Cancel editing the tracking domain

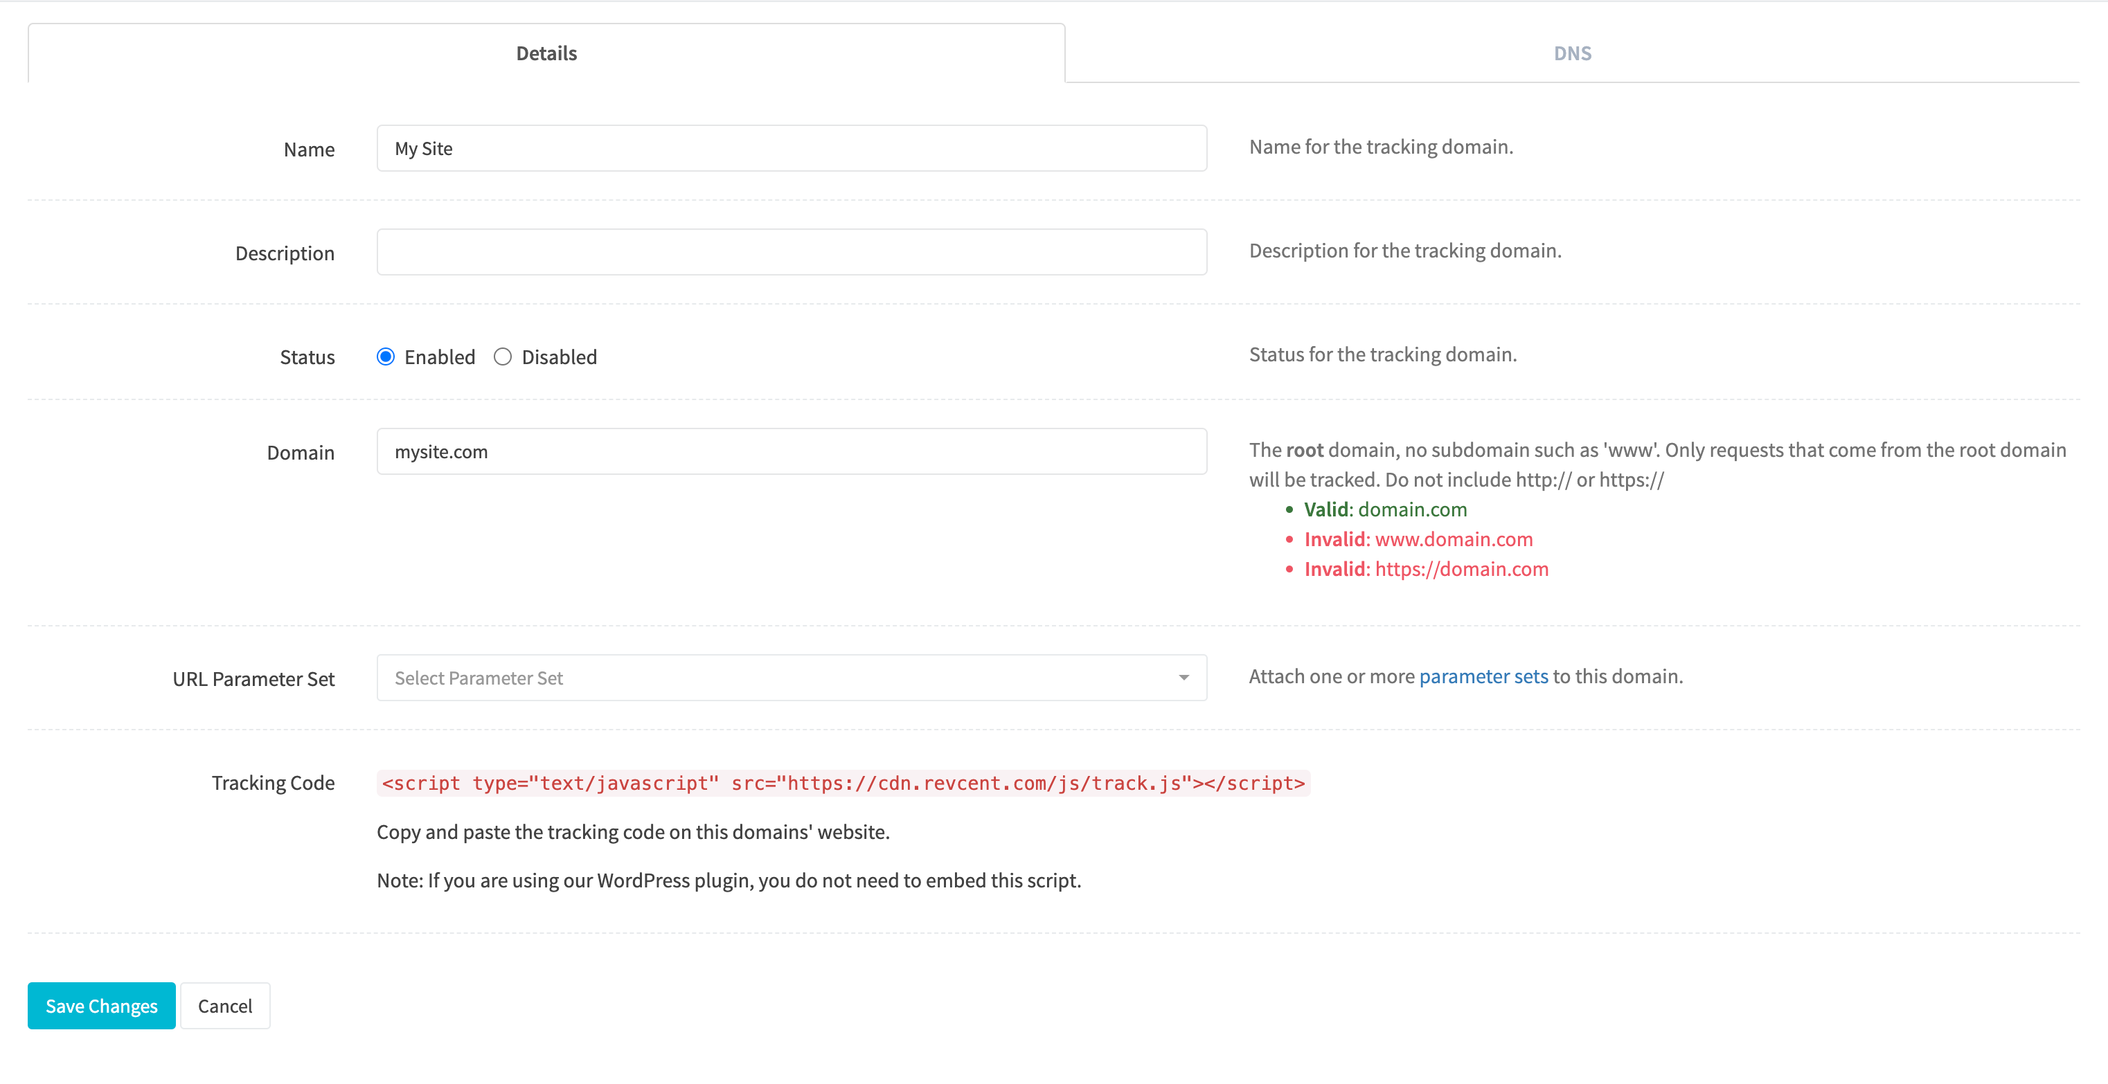[x=225, y=1006]
